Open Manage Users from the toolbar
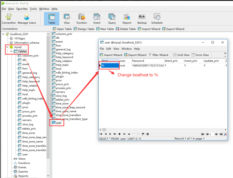This screenshot has height=178, width=233. click(x=27, y=19)
